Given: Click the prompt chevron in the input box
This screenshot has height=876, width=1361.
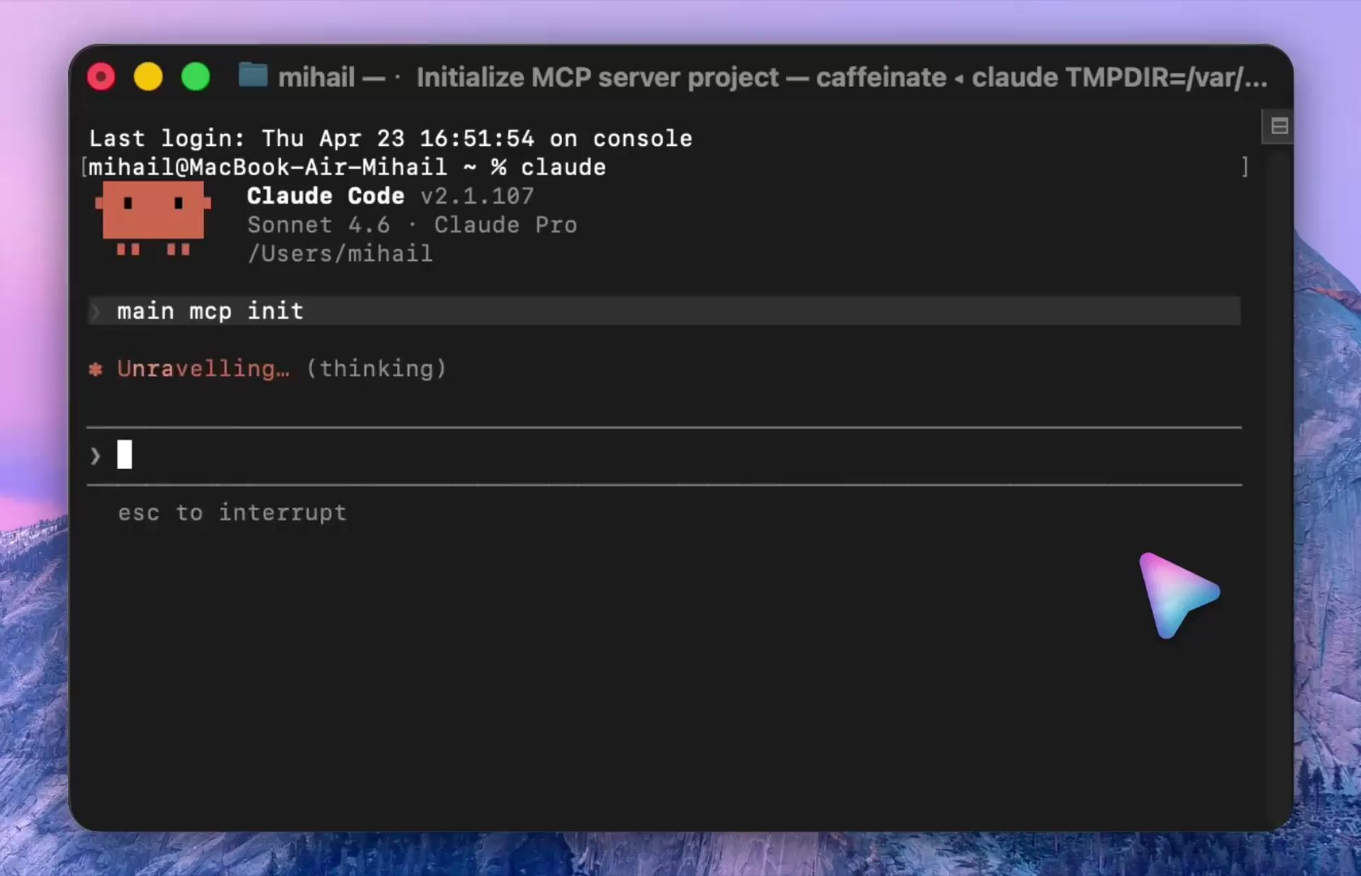Looking at the screenshot, I should (96, 455).
